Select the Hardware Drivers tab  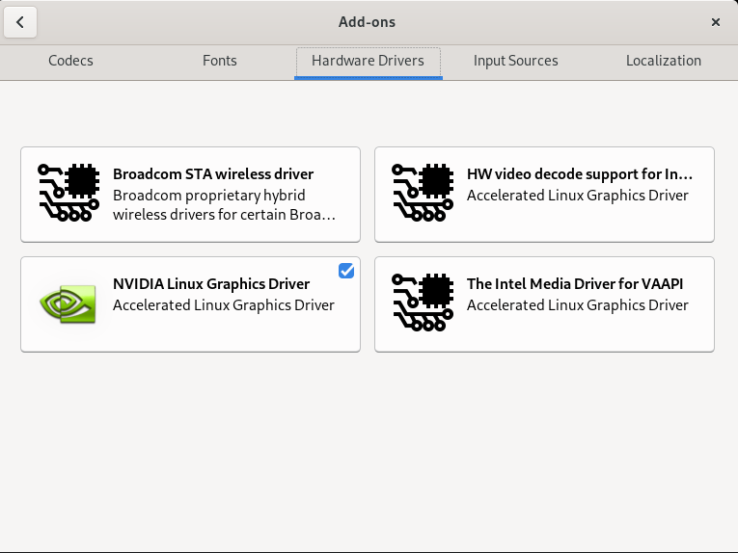[x=369, y=61]
